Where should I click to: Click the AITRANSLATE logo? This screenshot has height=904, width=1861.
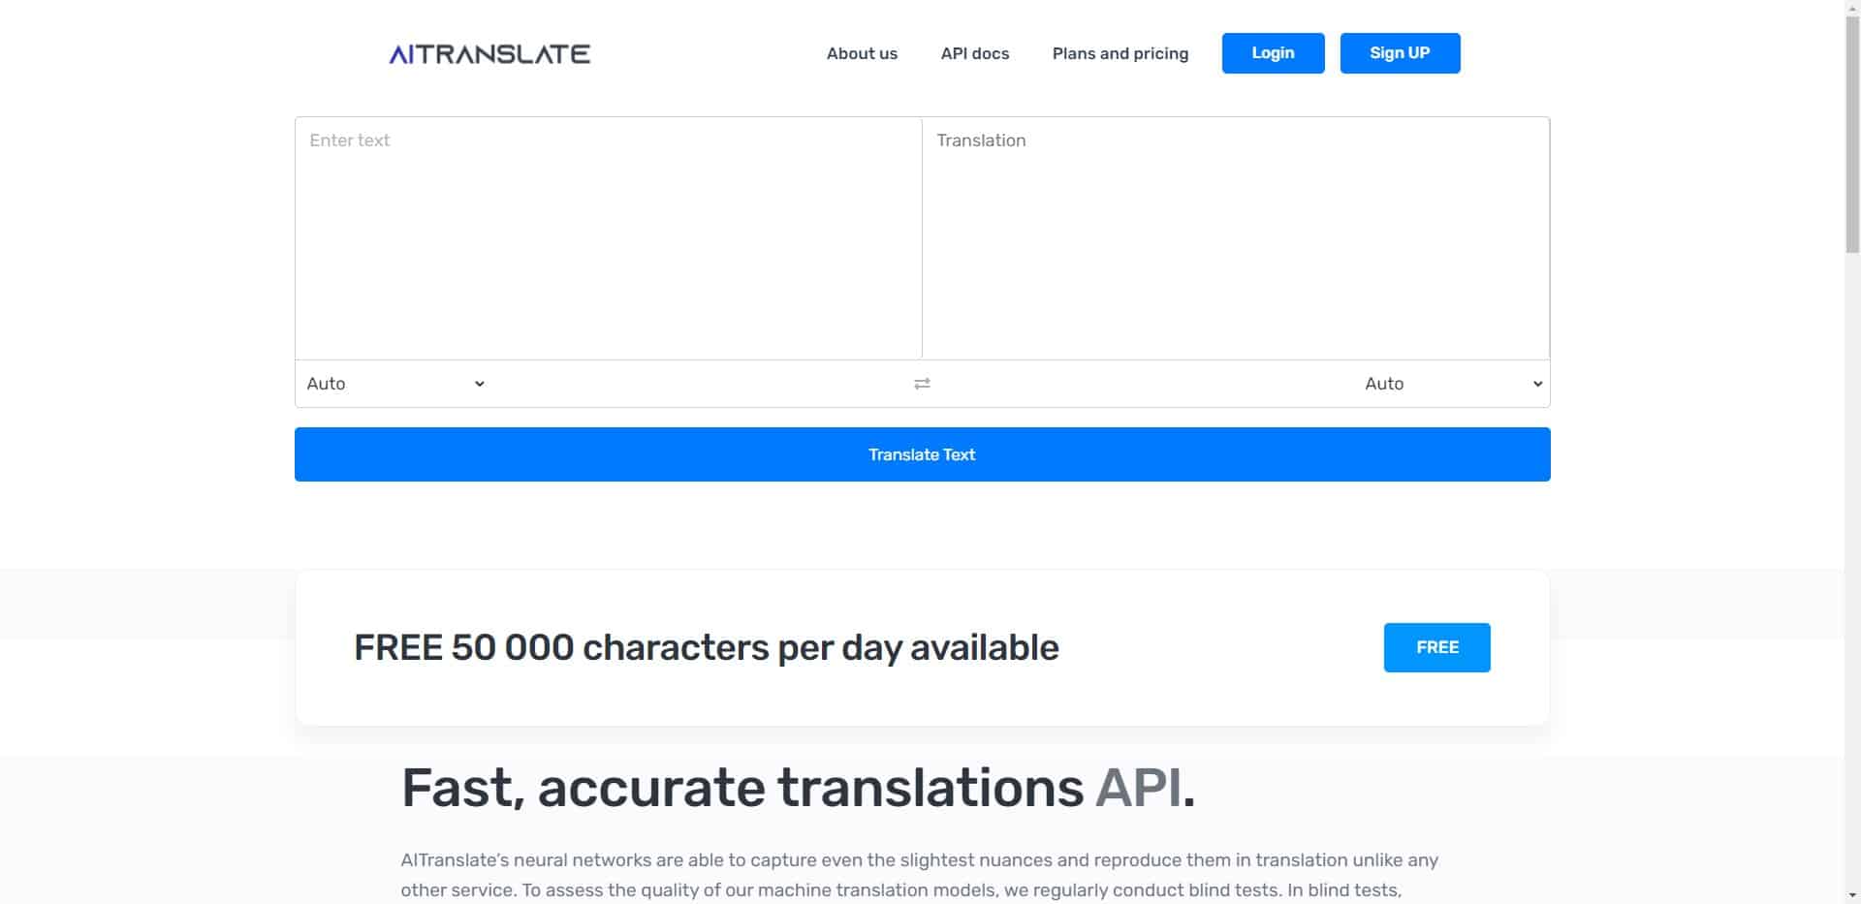tap(488, 53)
